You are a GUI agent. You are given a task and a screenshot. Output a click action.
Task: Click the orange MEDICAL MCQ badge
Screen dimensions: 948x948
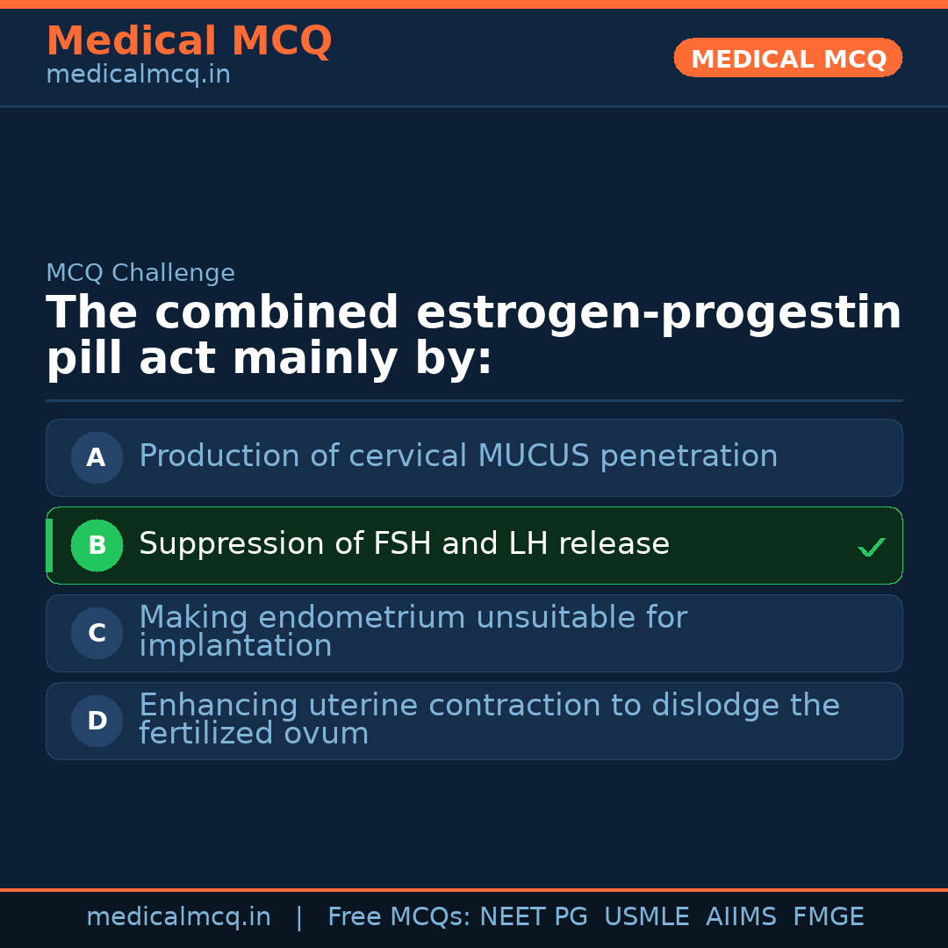tap(788, 59)
